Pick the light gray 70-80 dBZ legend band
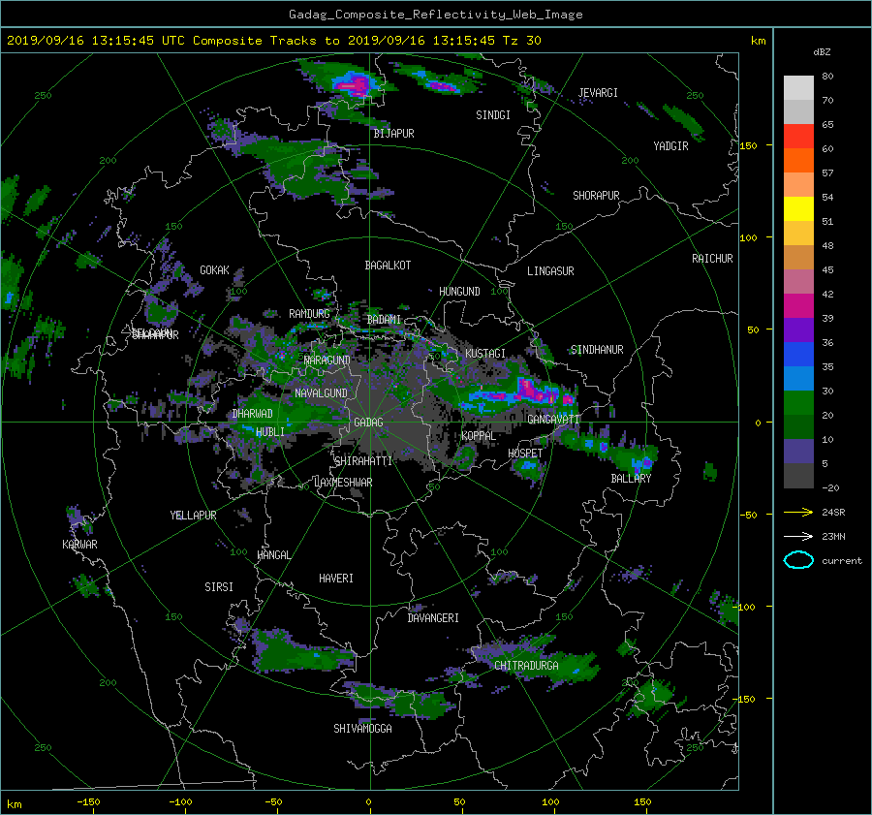Viewport: 872px width, 815px height. click(798, 88)
